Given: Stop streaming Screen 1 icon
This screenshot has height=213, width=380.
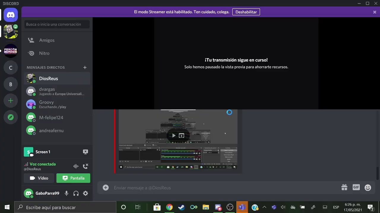Looking at the screenshot, I should (x=85, y=152).
